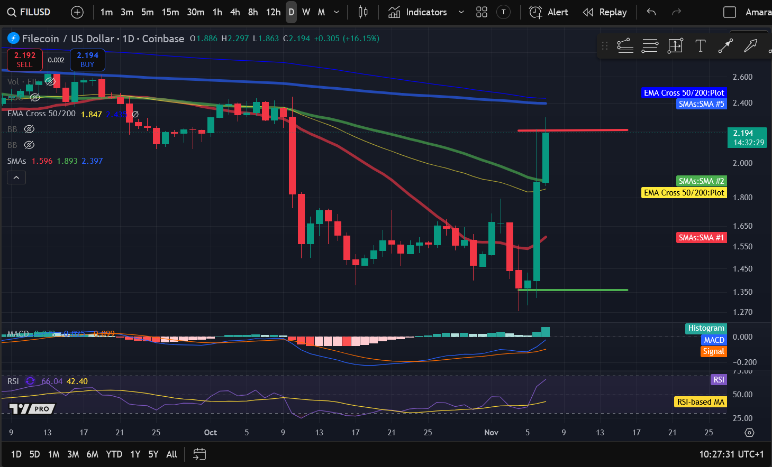This screenshot has height=467, width=772.
Task: Click the undo arrow in the toolbar
Action: tap(651, 12)
